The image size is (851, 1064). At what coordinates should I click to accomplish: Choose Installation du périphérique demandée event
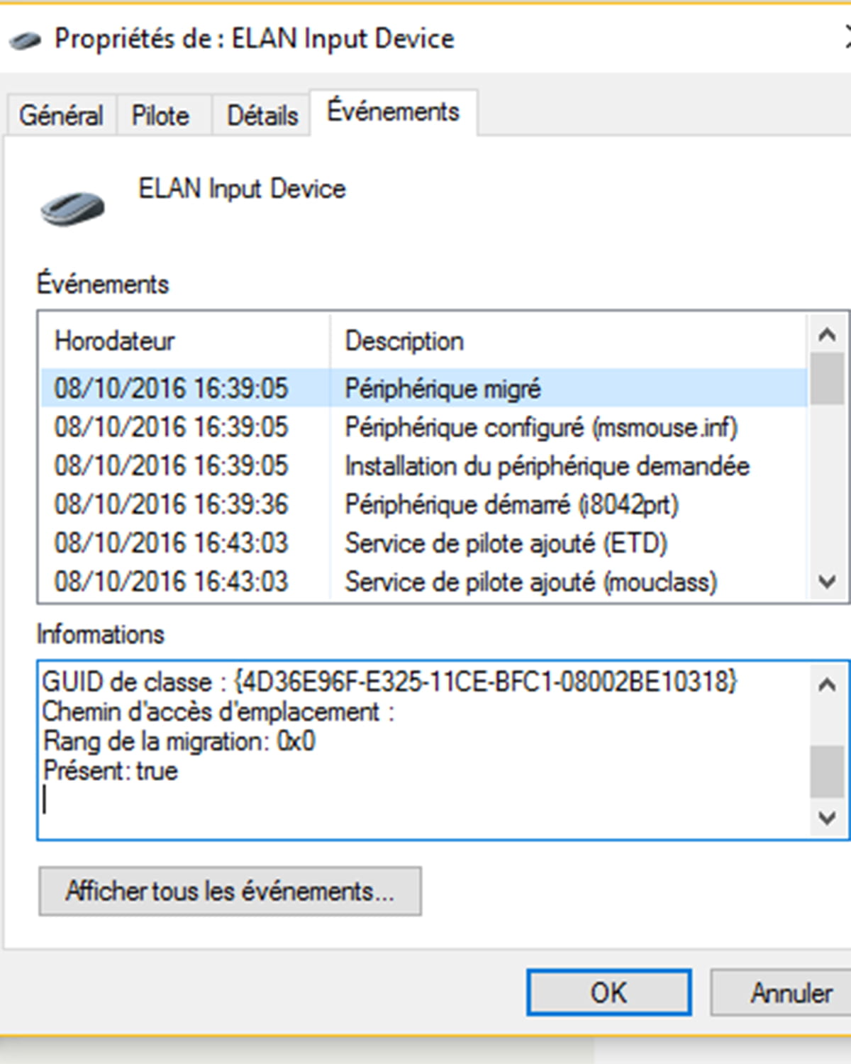click(x=424, y=466)
